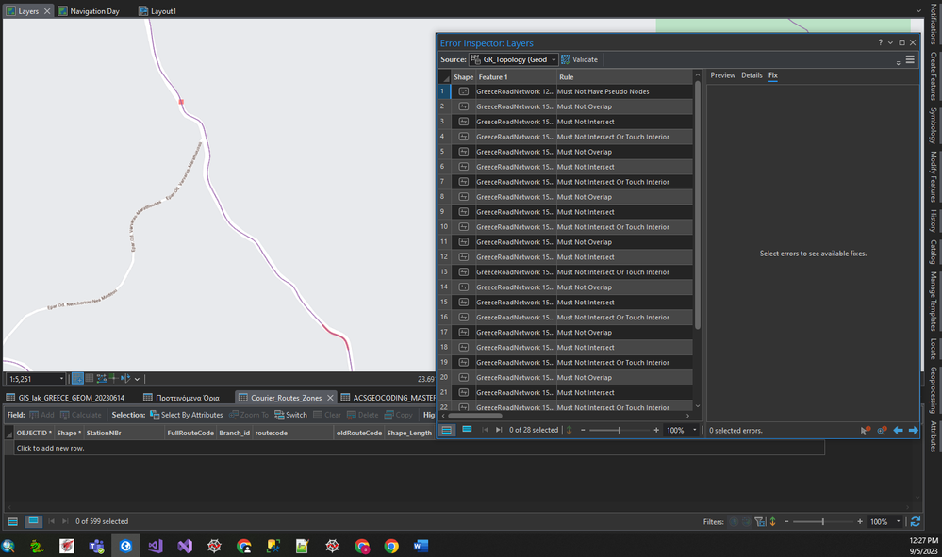Open Error Inspector hamburger menu
This screenshot has width=942, height=557.
click(910, 59)
